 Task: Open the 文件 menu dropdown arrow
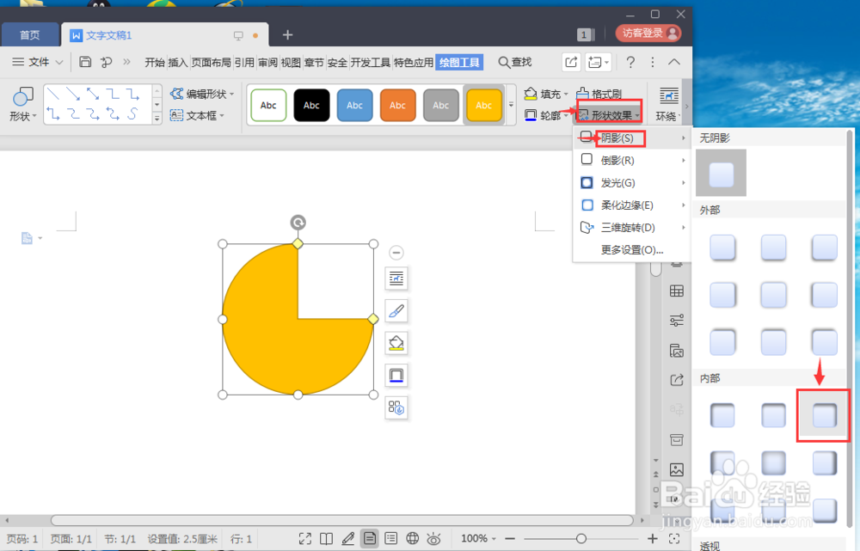pos(59,62)
